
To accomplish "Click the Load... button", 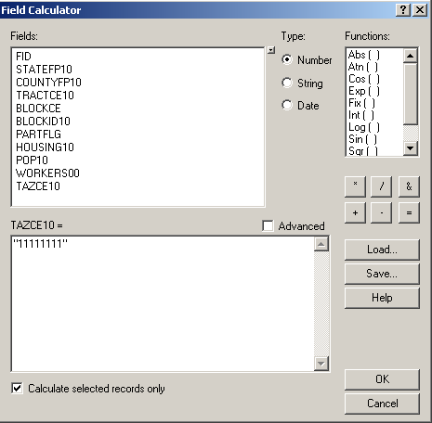I will click(382, 250).
